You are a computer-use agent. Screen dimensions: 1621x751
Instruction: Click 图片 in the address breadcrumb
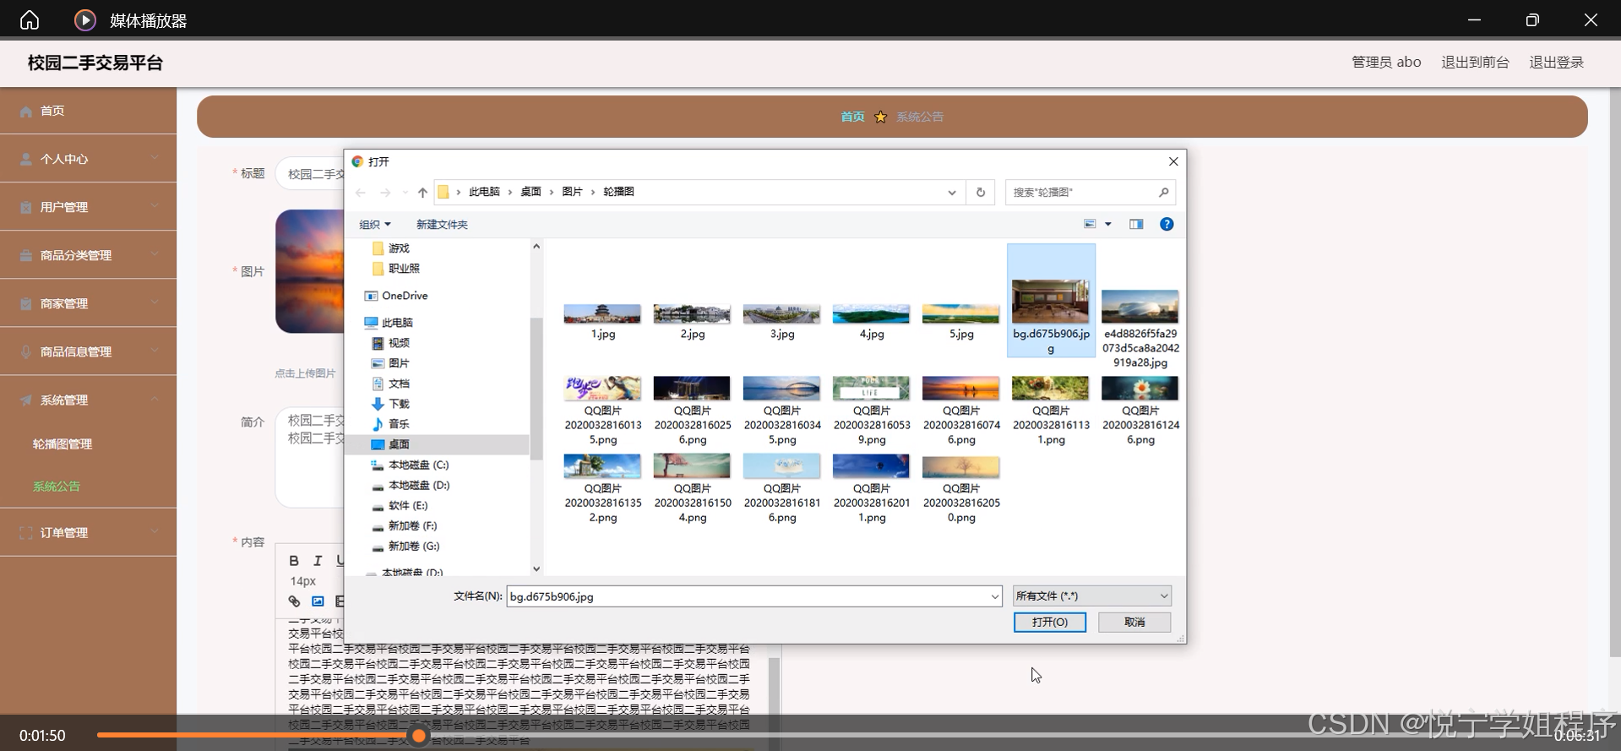coord(572,192)
